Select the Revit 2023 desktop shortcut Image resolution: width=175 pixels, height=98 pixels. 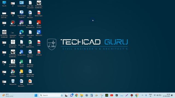(x=39, y=33)
